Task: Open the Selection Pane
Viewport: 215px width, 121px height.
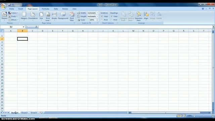Action: click(138, 16)
